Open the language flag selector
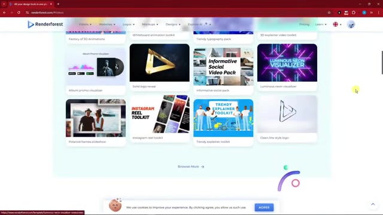 337,24
